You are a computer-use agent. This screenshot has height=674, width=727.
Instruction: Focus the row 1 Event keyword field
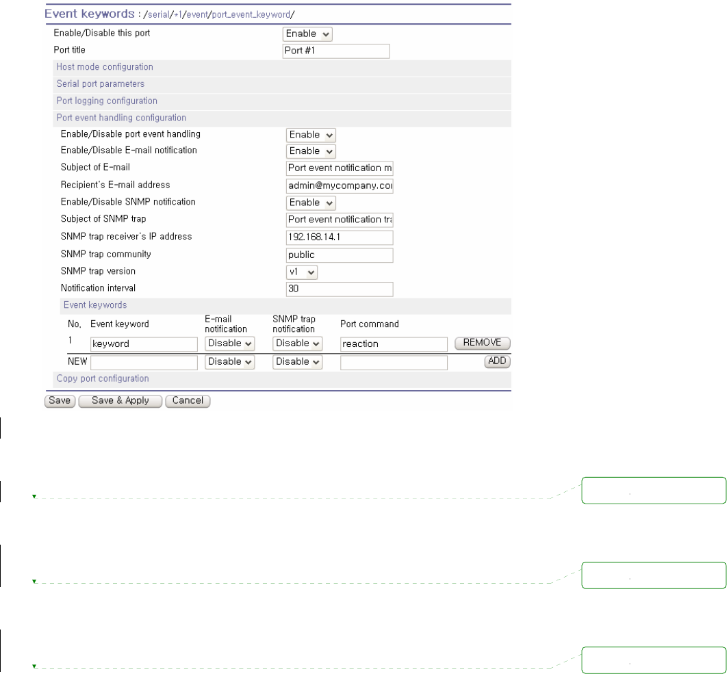144,344
